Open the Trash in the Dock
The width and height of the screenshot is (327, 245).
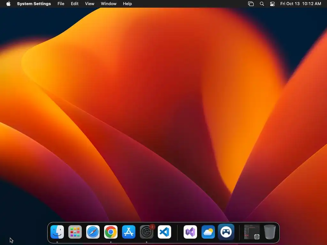270,232
